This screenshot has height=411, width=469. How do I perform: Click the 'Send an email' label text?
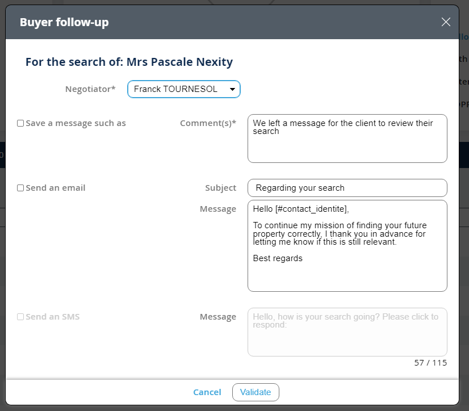[x=56, y=188]
